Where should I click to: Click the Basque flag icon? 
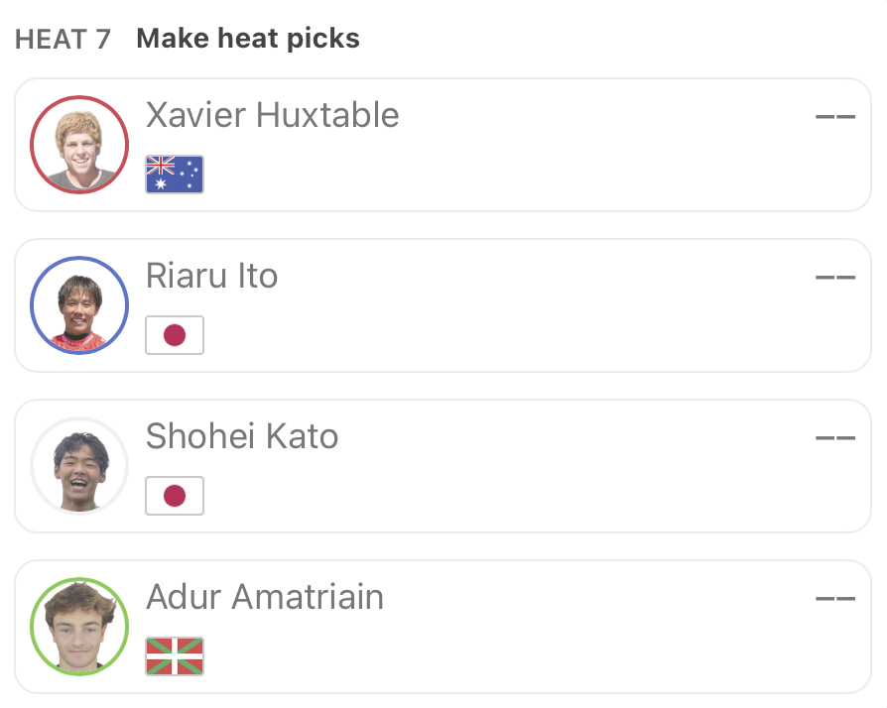coord(175,656)
